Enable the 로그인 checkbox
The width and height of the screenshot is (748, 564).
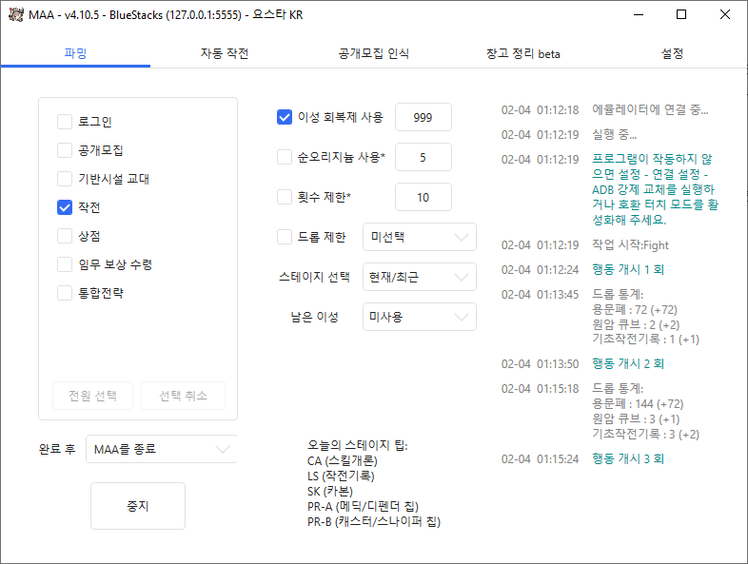pyautogui.click(x=65, y=122)
